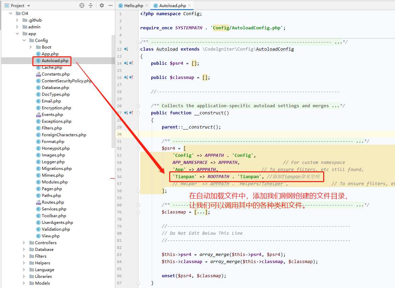The width and height of the screenshot is (395, 288).
Task: Click the collapse all icon in Project panel
Action: (x=91, y=5)
